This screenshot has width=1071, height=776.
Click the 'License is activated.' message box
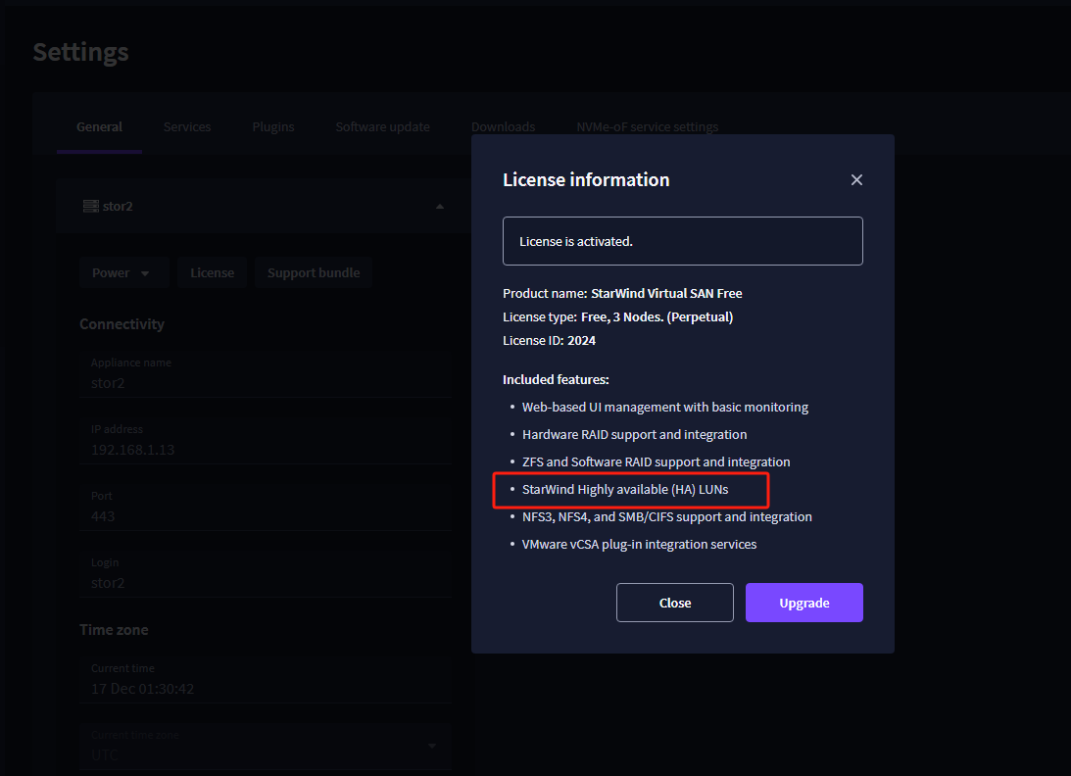(x=682, y=241)
